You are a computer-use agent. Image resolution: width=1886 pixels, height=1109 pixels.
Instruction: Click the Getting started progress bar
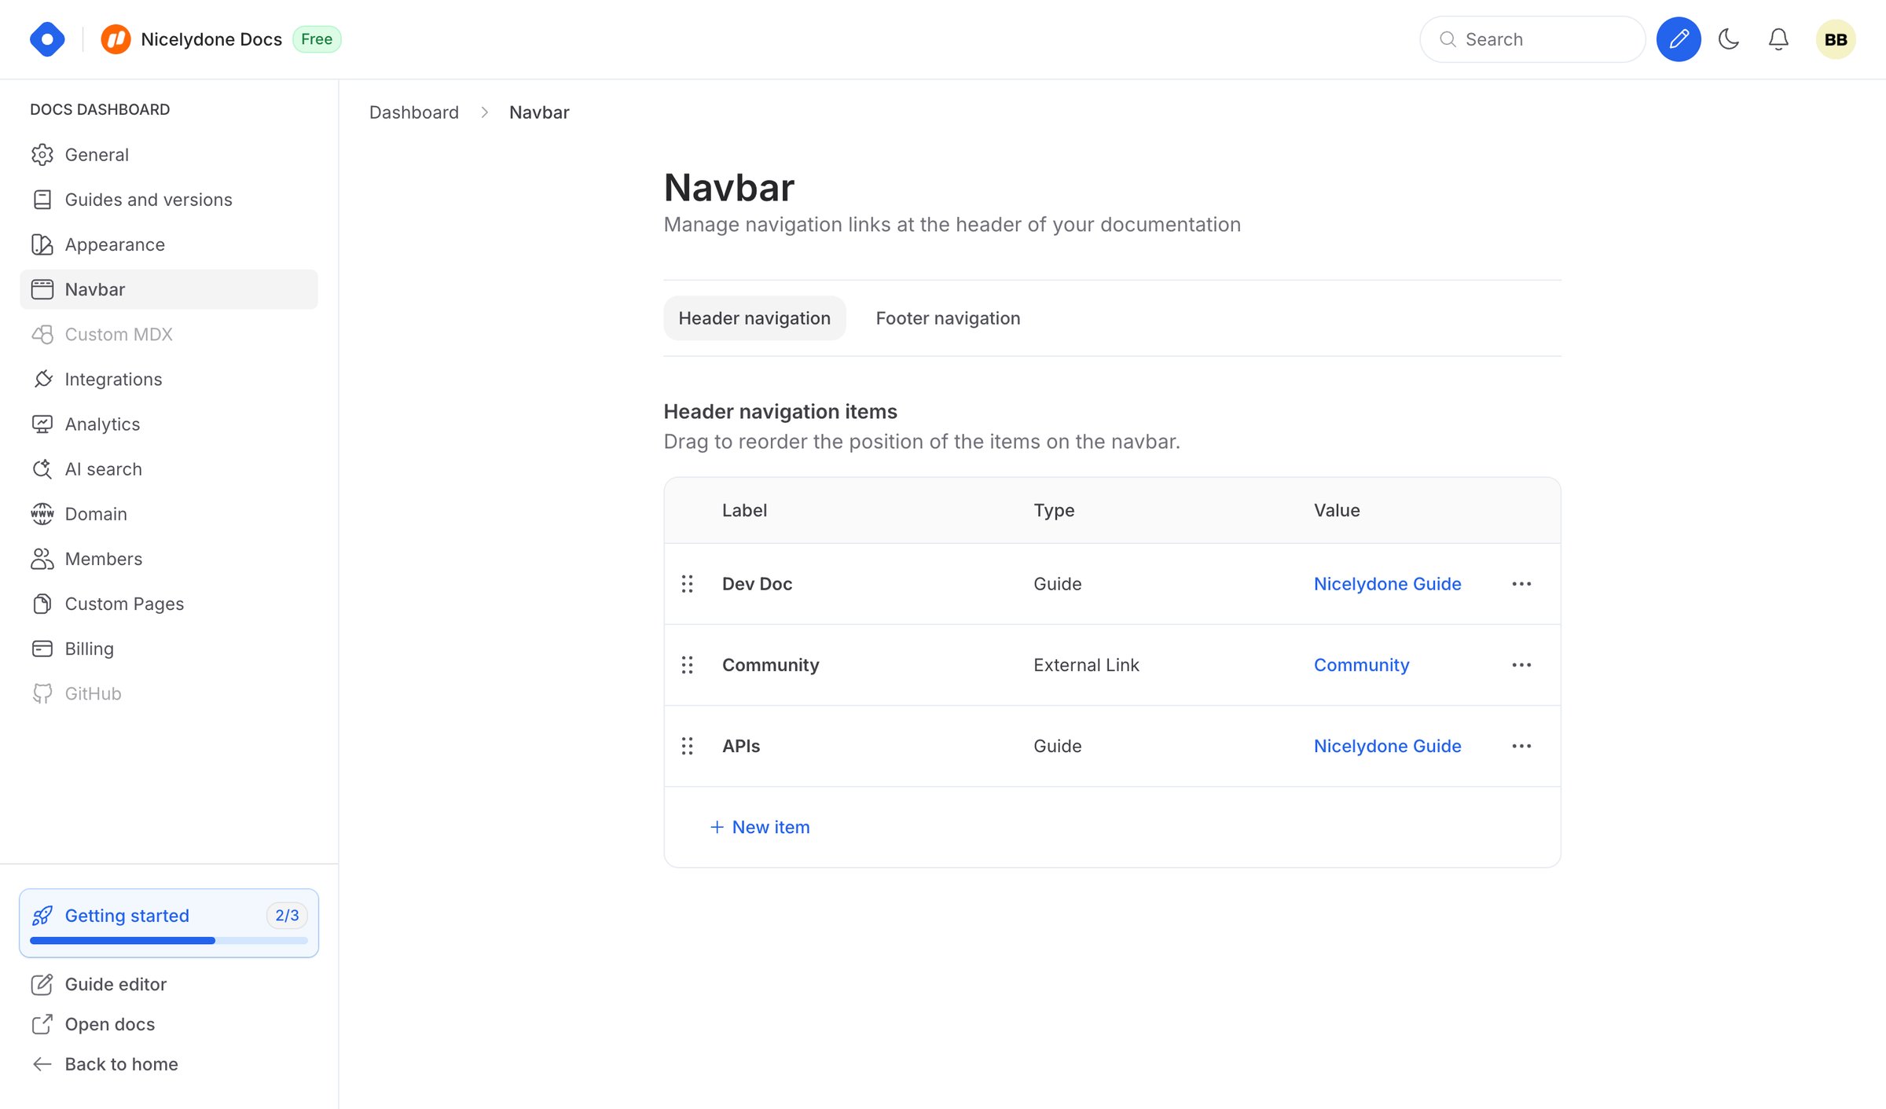pos(169,940)
